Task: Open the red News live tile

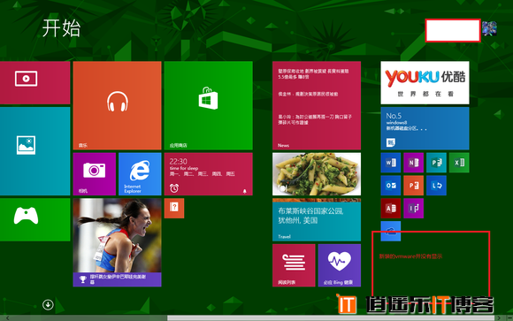Action: (317, 105)
